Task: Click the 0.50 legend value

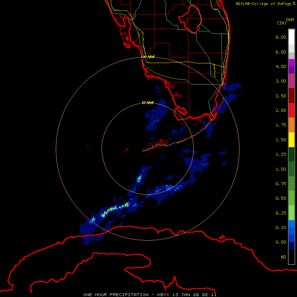Action: click(x=281, y=198)
